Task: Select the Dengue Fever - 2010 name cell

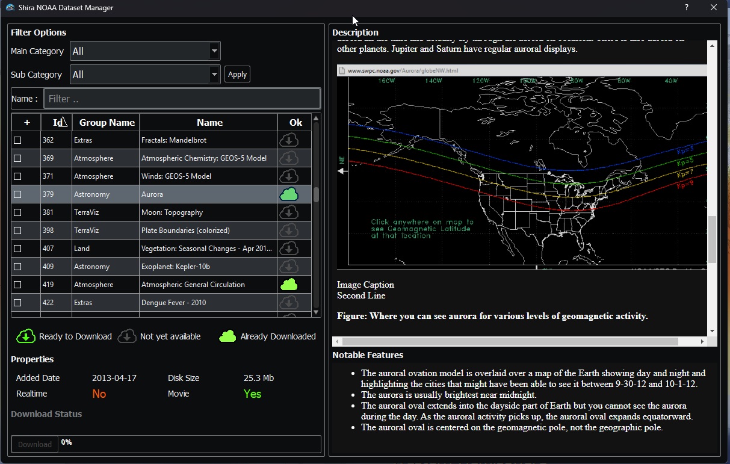Action: [208, 303]
